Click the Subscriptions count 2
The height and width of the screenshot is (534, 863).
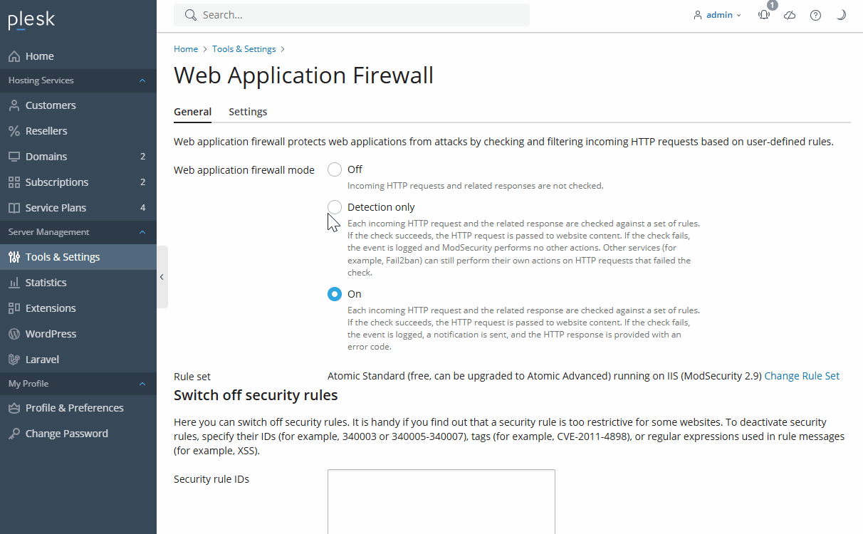(x=143, y=182)
